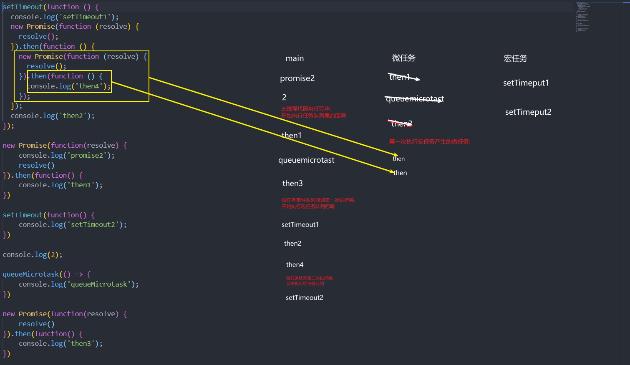Screen dimensions: 630x365
Task: Click setTimeout2 label at bottom of main column
Action: (x=304, y=297)
